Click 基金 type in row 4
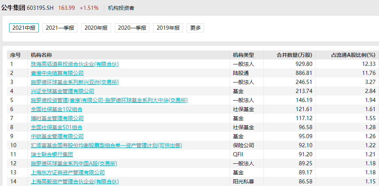This screenshot has width=379, height=186. pyautogui.click(x=238, y=91)
